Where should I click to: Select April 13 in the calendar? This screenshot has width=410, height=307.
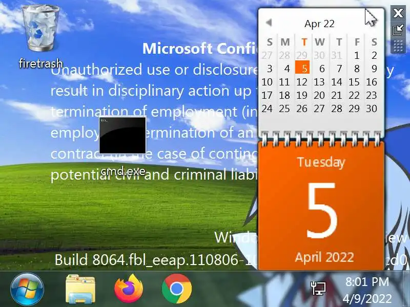[319, 82]
